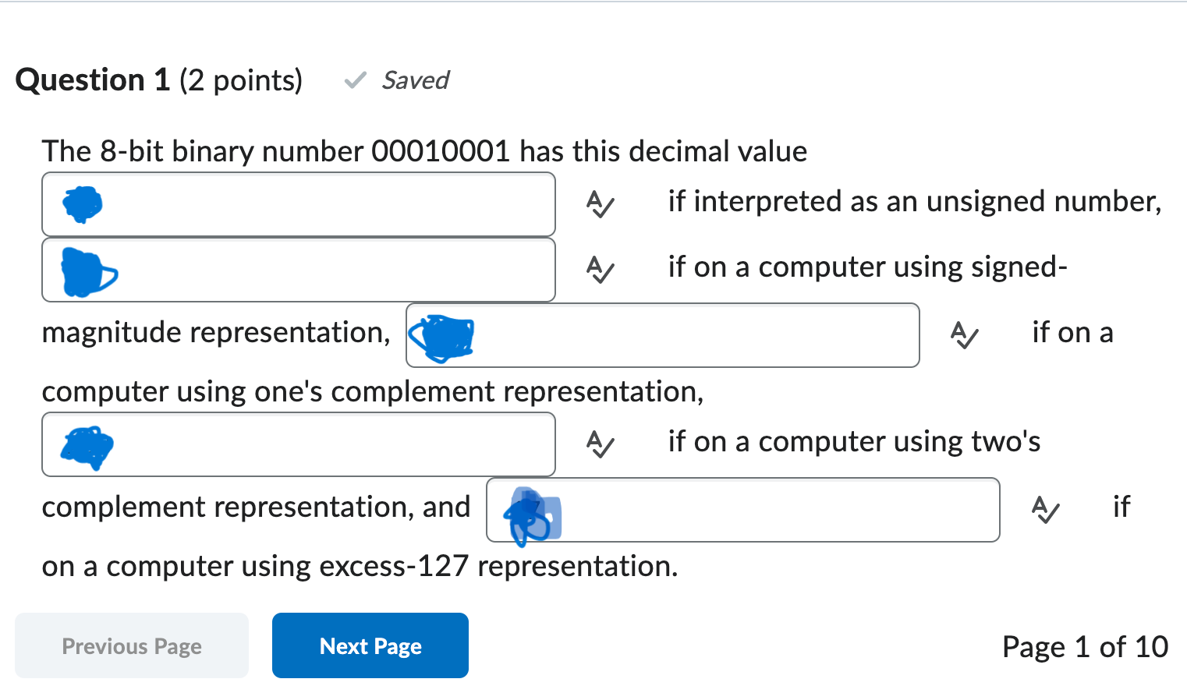Click the Saved status label

point(415,80)
